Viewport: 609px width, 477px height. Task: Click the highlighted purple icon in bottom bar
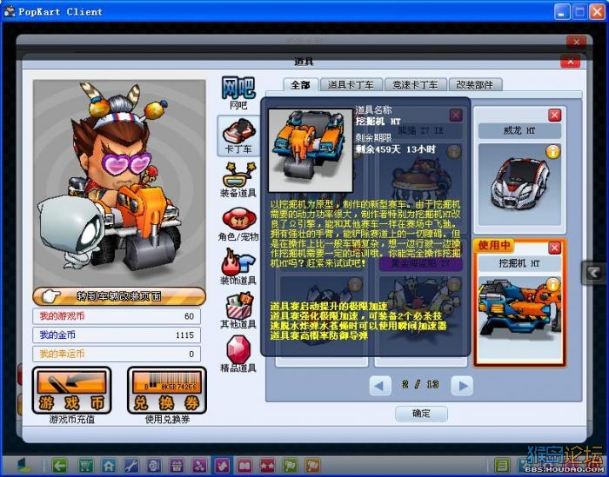point(222,465)
